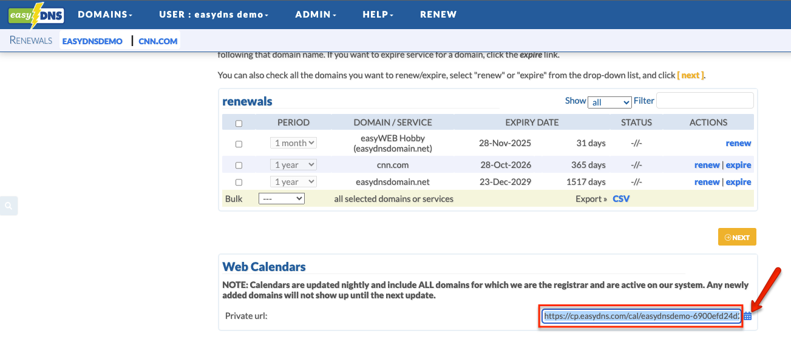Open the easyWEB Hobby period dropdown
This screenshot has height=348, width=791.
293,143
